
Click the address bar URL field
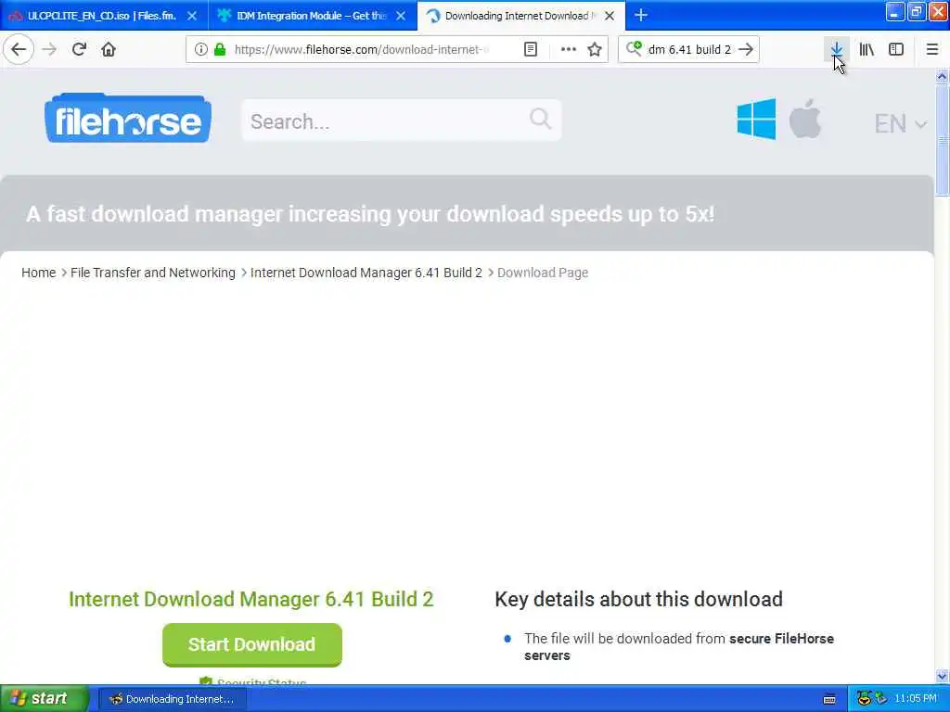point(361,49)
